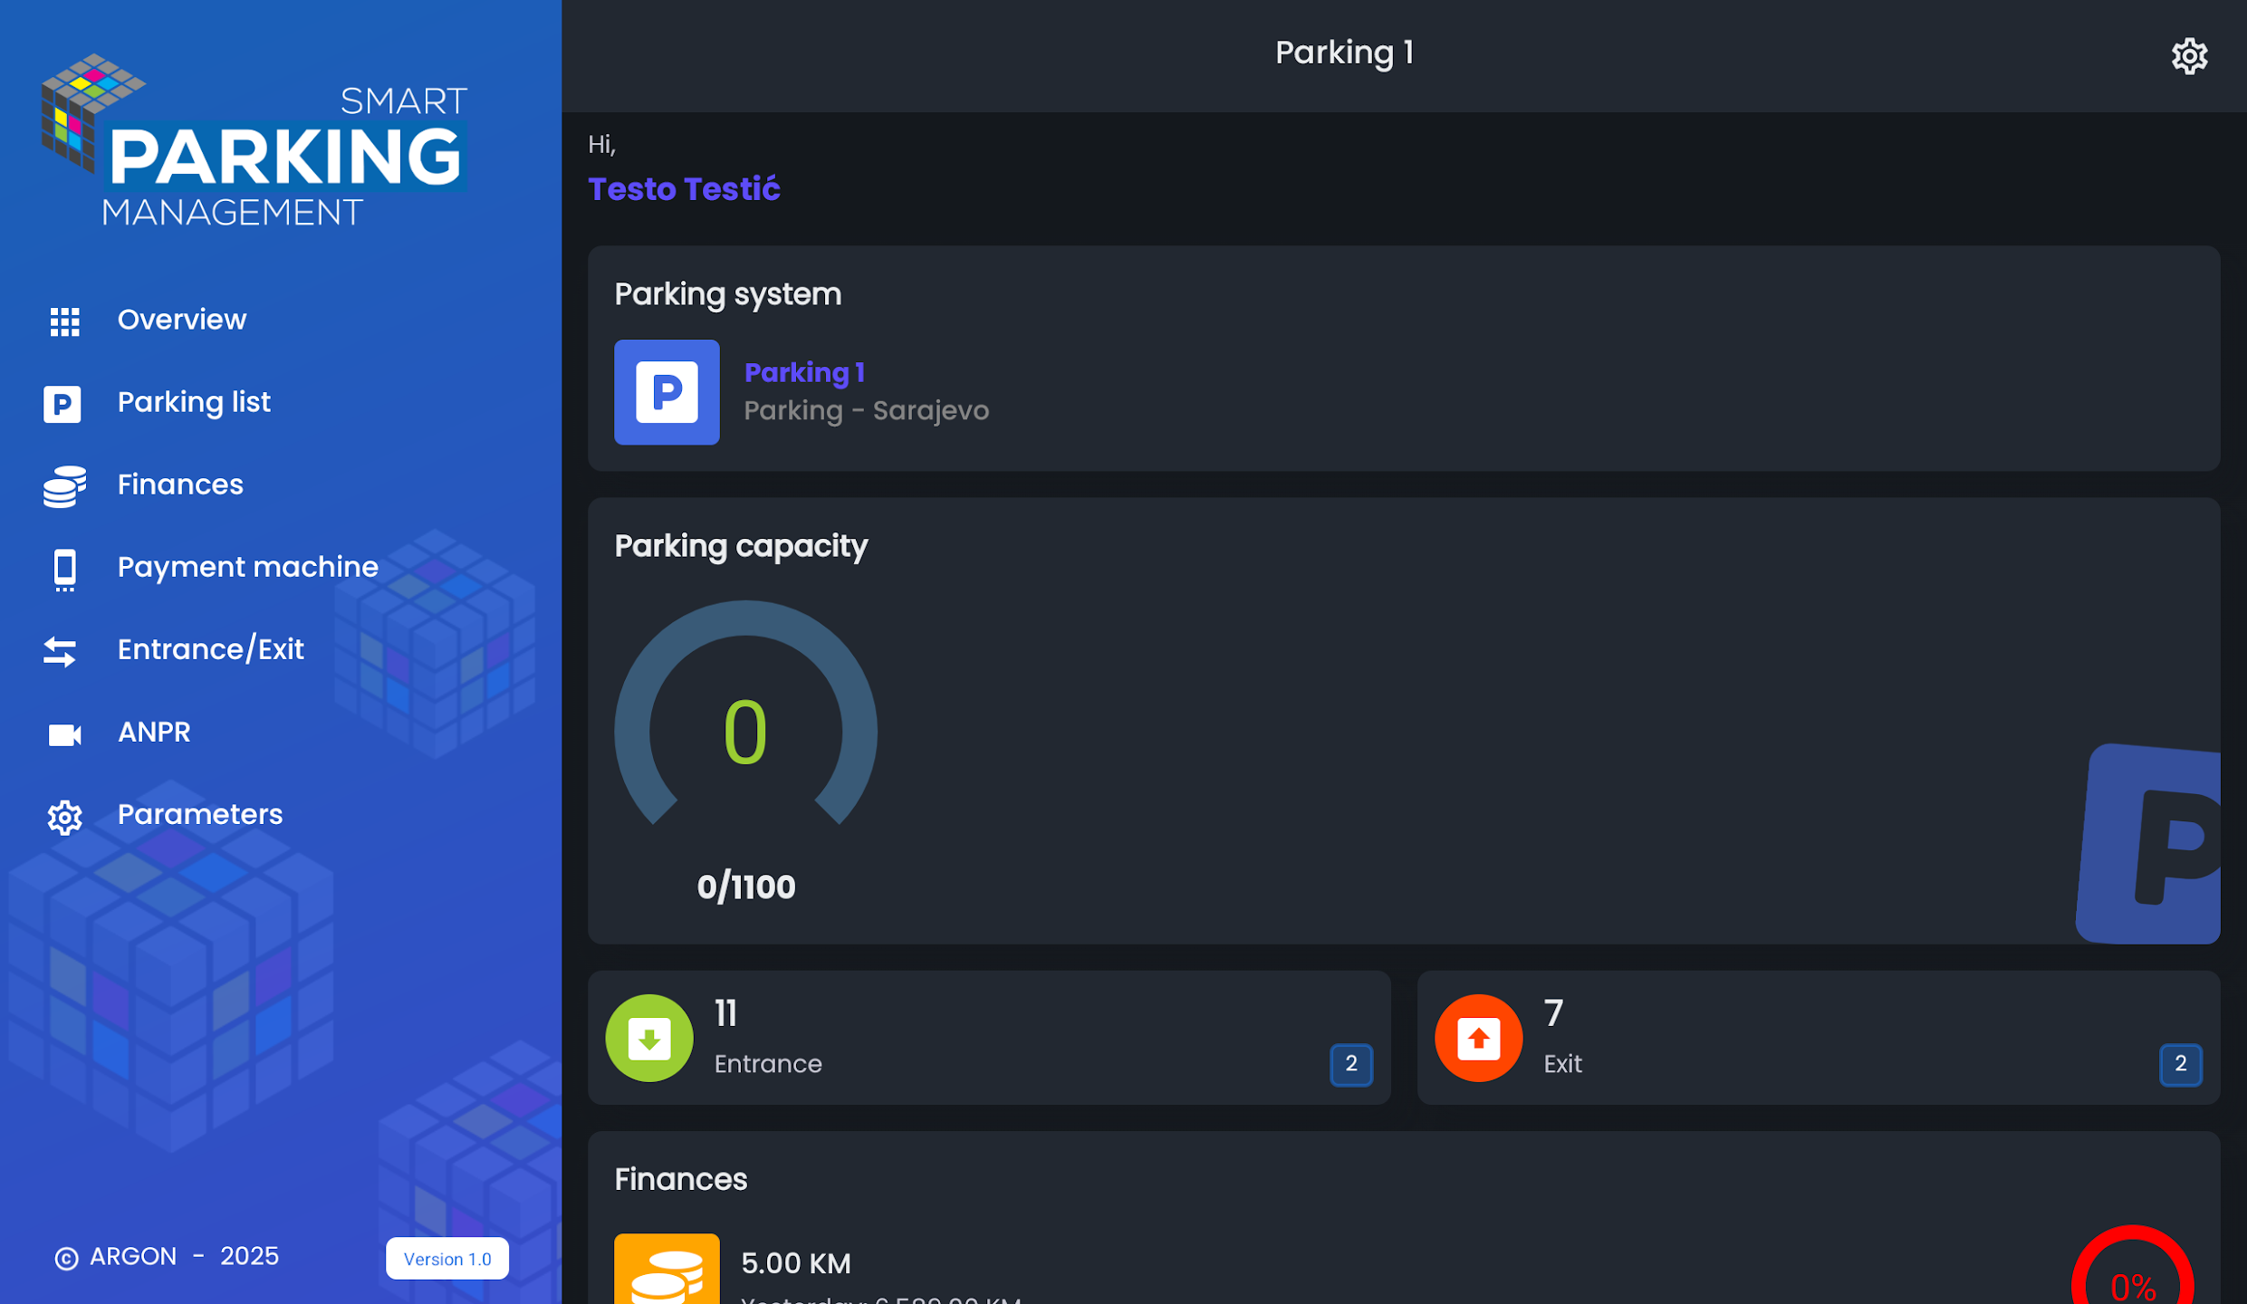Click the Overview grid icon
2247x1304 pixels.
point(64,321)
